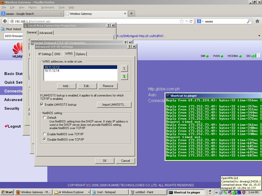This screenshot has height=196, width=262.
Task: Click the green computers tray icon
Action: [225, 192]
